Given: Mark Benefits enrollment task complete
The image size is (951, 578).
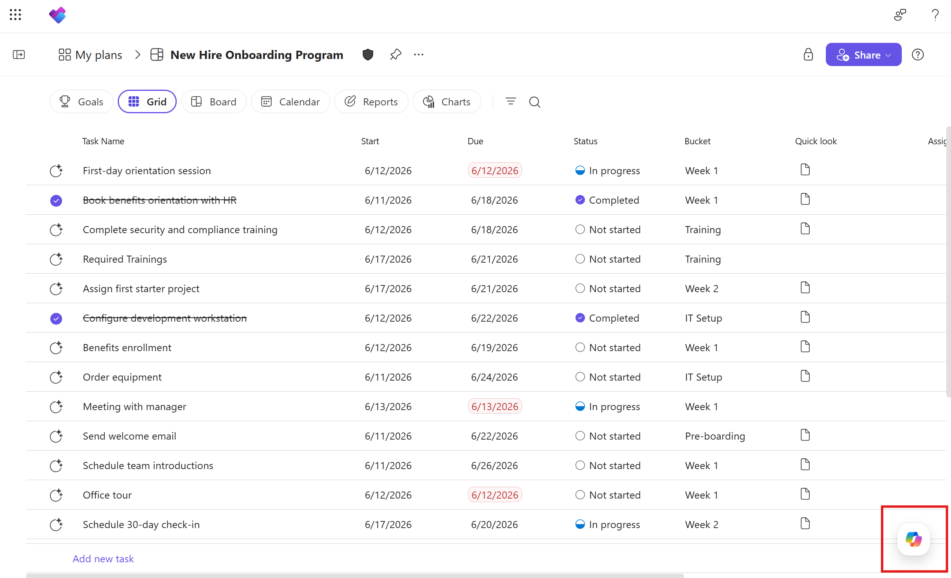Looking at the screenshot, I should pyautogui.click(x=56, y=348).
